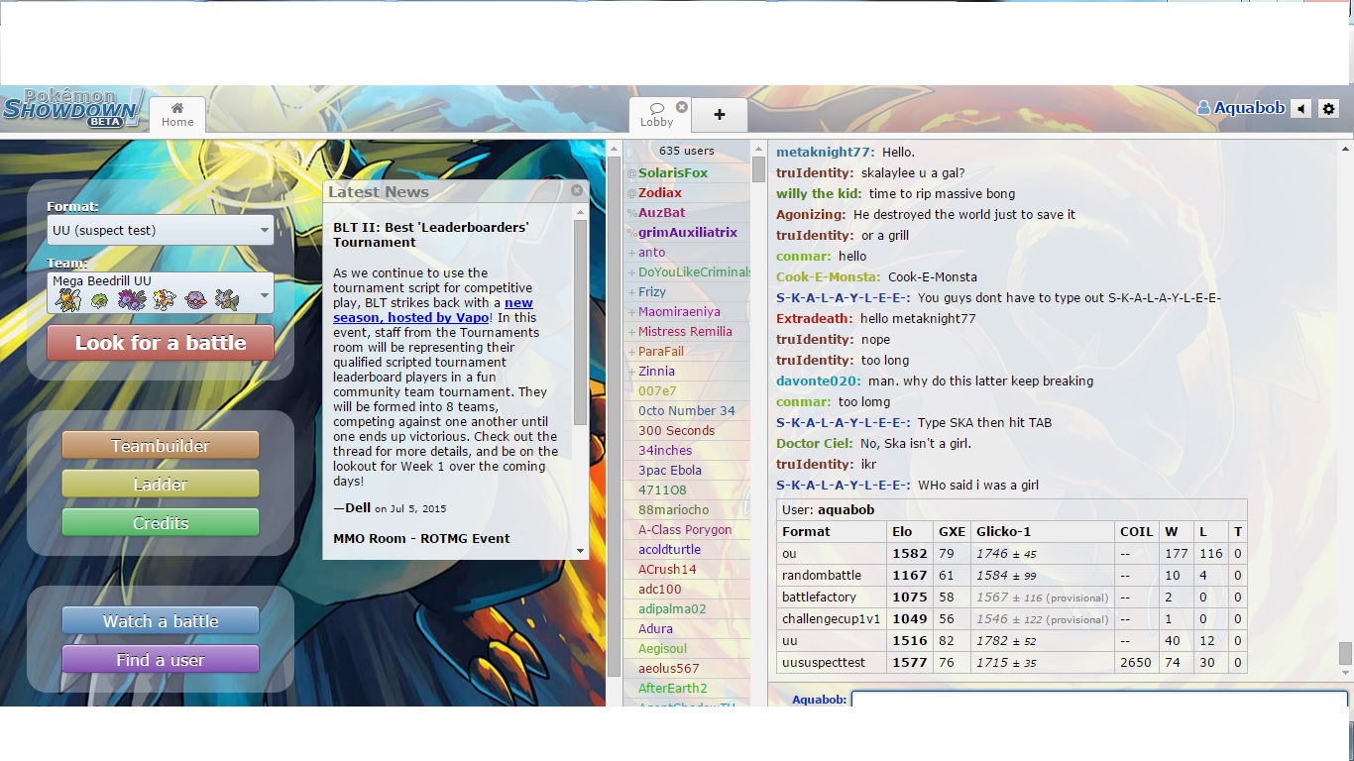Open the Team selector Mega Beedrill UU
The height and width of the screenshot is (761, 1354).
tap(161, 293)
